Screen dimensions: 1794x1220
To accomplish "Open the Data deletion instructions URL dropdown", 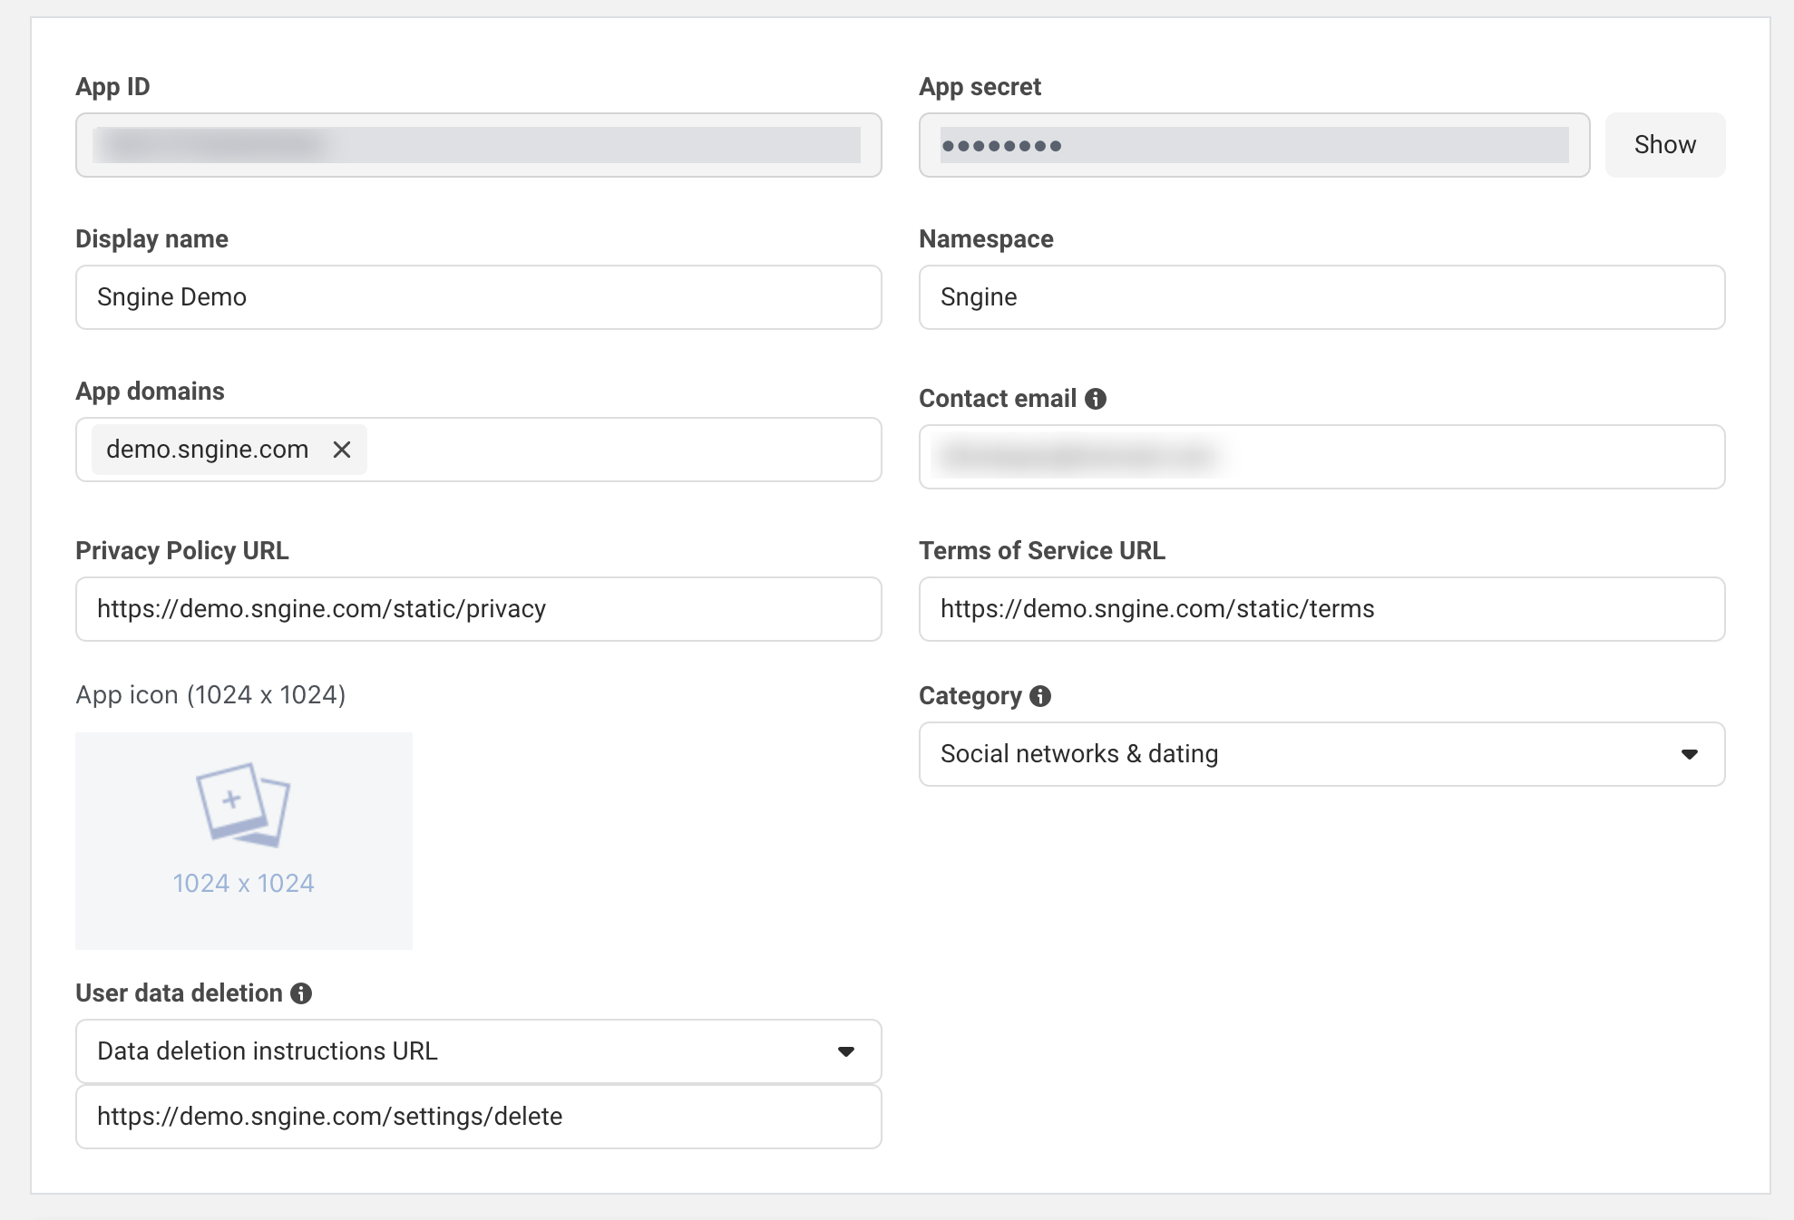I will coord(453,1051).
